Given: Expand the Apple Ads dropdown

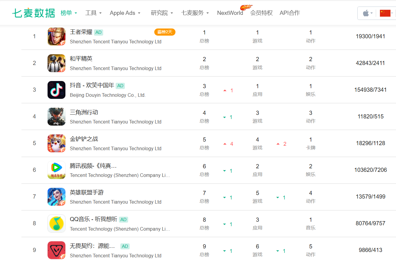Looking at the screenshot, I should 125,13.
